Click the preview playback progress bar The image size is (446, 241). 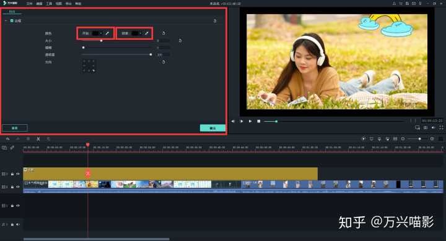coord(334,121)
